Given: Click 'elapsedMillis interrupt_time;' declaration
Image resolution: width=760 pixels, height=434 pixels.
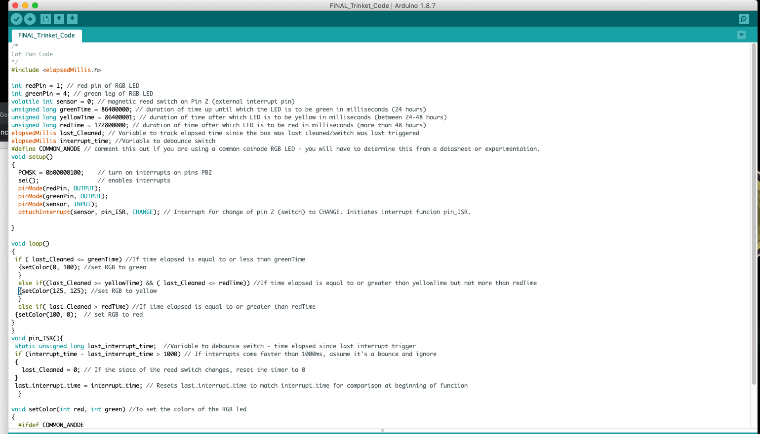Looking at the screenshot, I should click(61, 141).
